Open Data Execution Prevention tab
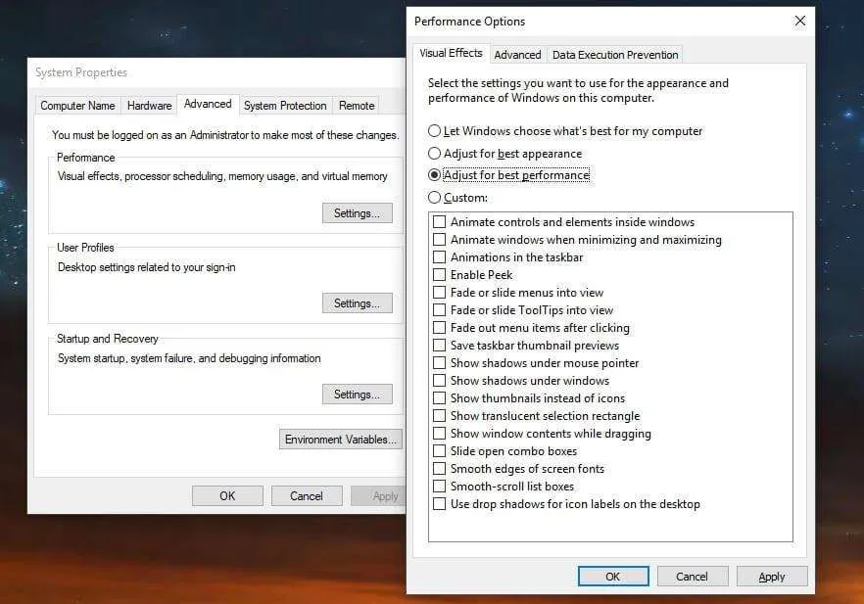The image size is (864, 604). point(615,55)
